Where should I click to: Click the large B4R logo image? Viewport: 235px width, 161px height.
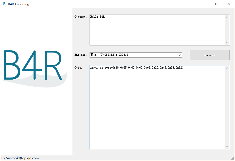35,68
